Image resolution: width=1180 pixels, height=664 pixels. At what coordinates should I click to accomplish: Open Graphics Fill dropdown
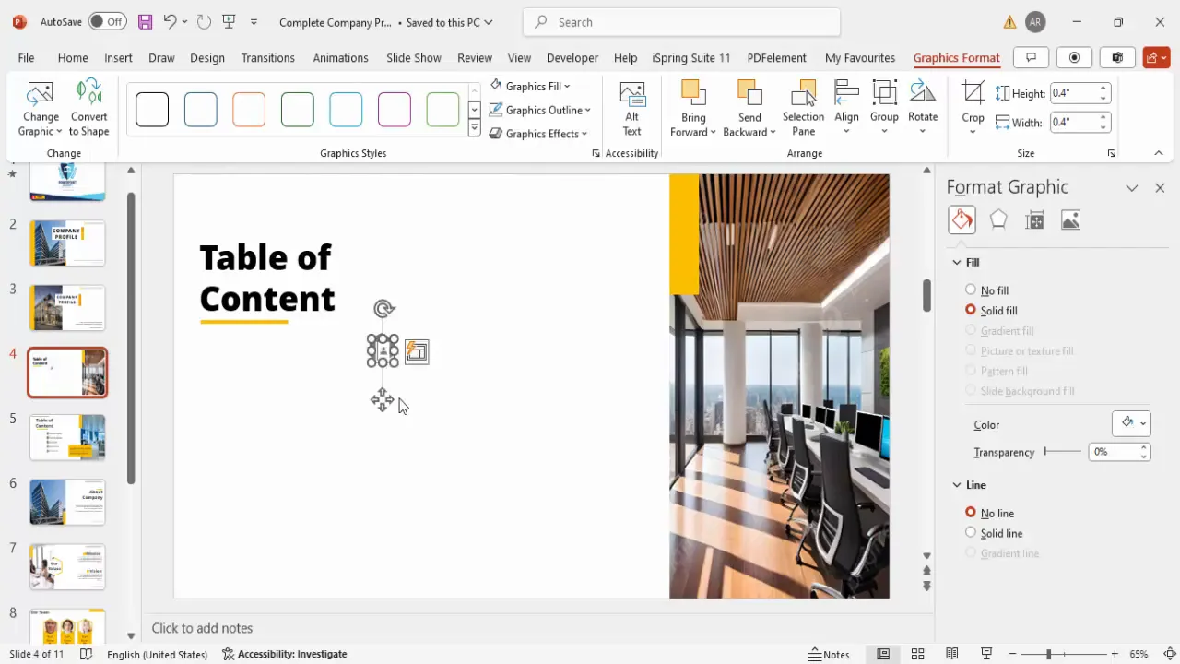click(x=529, y=86)
